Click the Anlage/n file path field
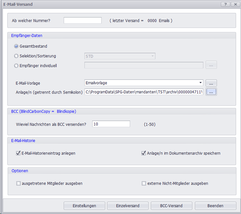This screenshot has height=214, width=241. click(143, 92)
